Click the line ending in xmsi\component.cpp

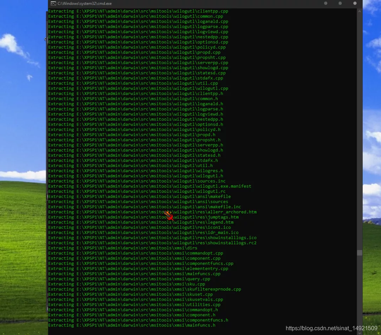coord(134,258)
